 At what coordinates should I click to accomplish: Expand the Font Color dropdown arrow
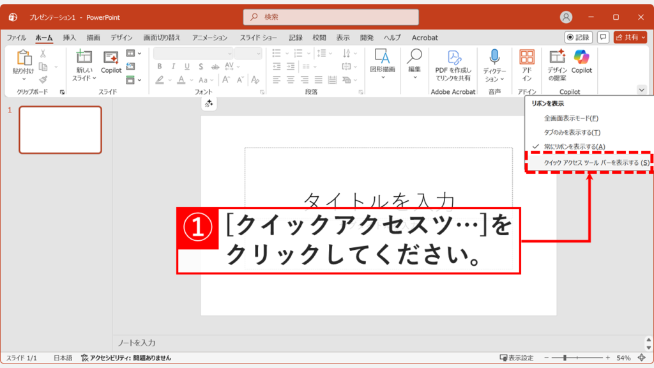click(192, 80)
